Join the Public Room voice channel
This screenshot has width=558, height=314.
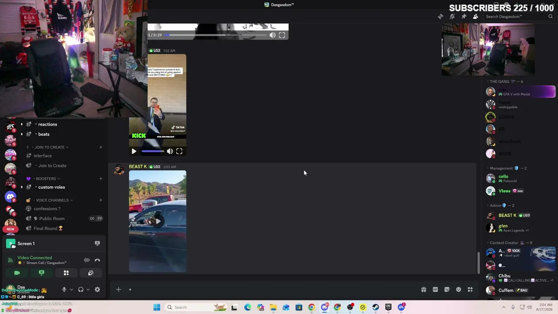pyautogui.click(x=64, y=218)
